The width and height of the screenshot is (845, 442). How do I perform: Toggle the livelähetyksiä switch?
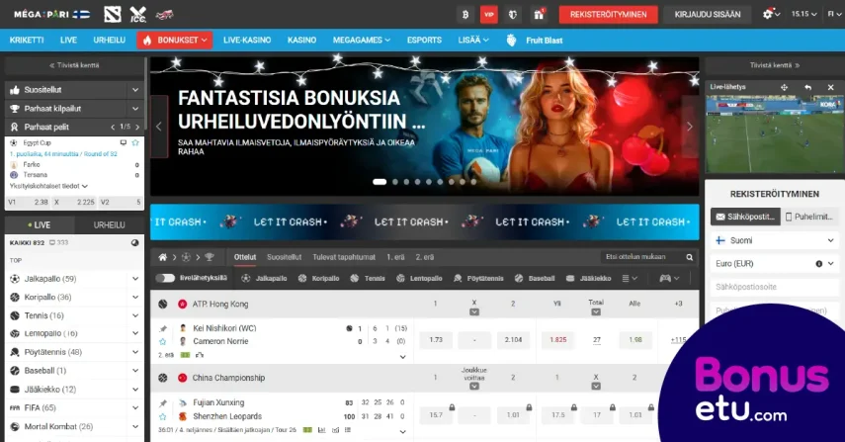(x=165, y=278)
